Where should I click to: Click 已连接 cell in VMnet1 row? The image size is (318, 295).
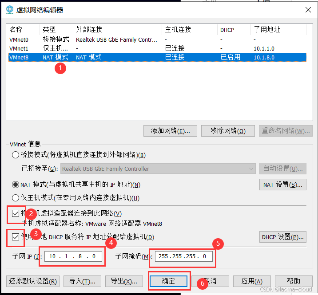tap(175, 48)
